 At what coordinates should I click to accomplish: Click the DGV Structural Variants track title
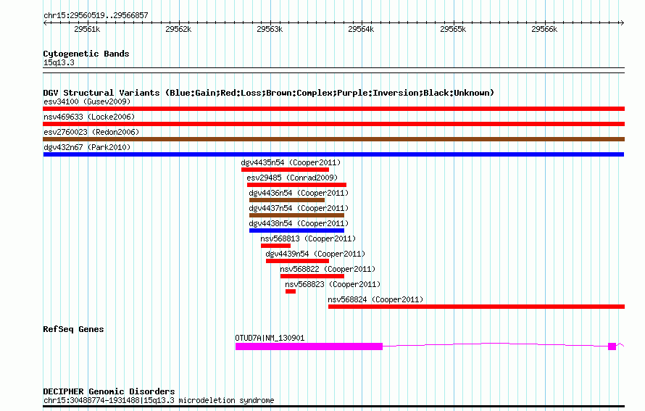coord(269,93)
